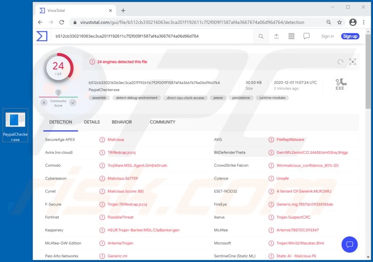Click the Sign in link
373x262 pixels.
pyautogui.click(x=327, y=36)
